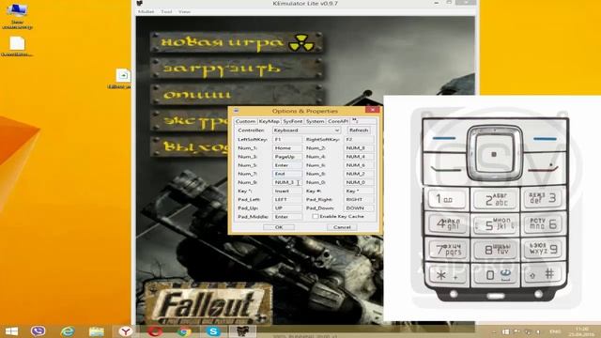Click the Refresh button

click(359, 131)
